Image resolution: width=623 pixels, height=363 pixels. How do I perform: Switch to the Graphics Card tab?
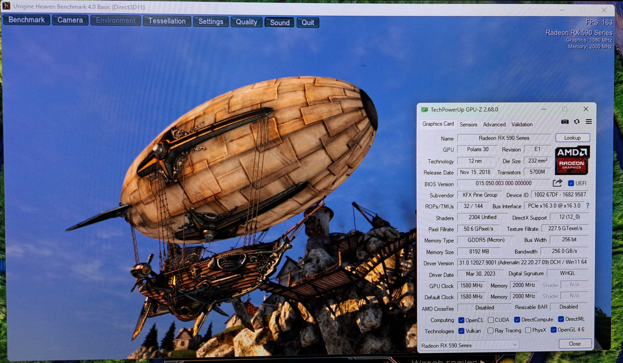438,124
